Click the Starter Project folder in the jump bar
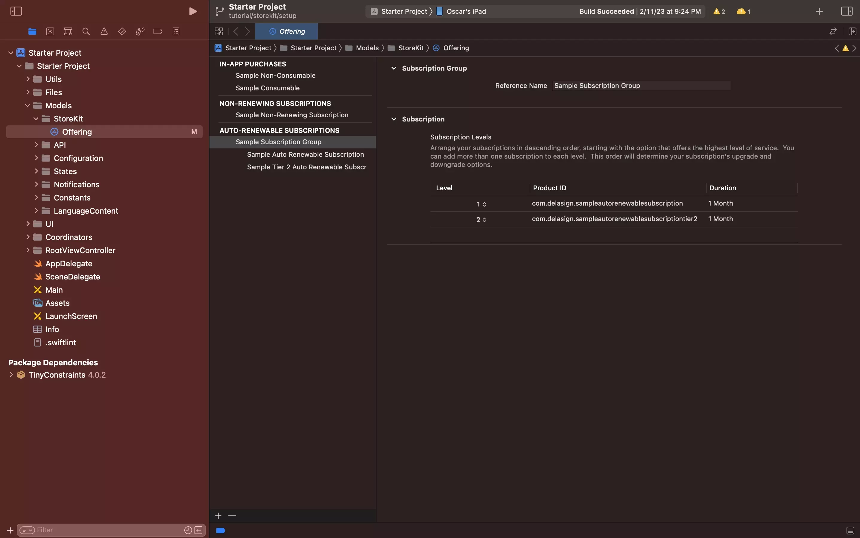 (308, 48)
